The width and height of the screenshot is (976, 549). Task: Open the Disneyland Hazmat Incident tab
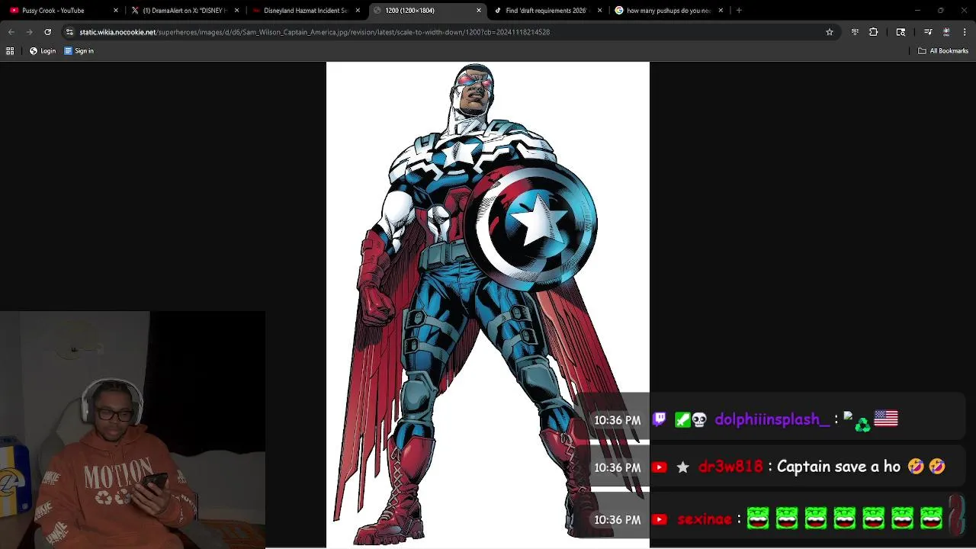pyautogui.click(x=306, y=11)
